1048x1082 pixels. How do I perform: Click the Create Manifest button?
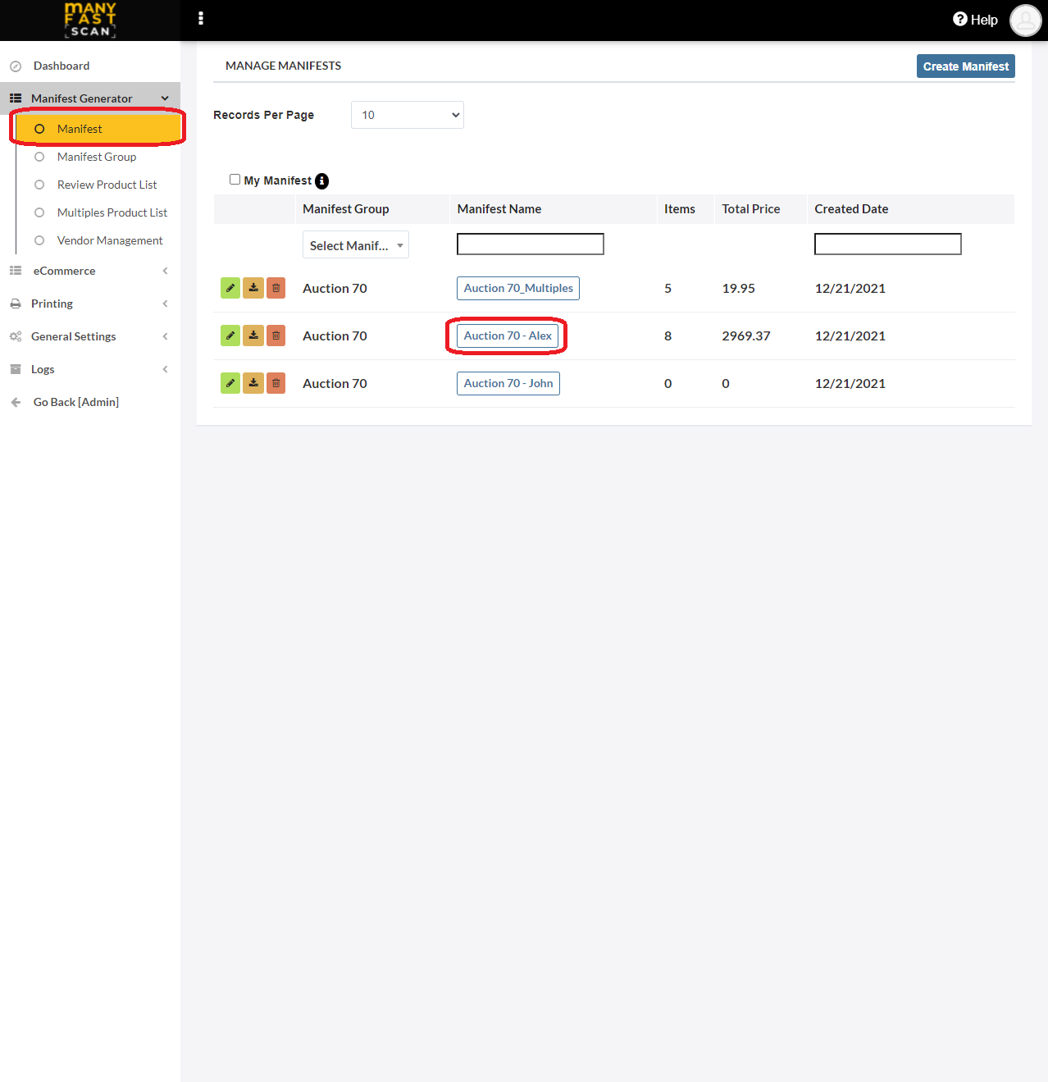(966, 66)
